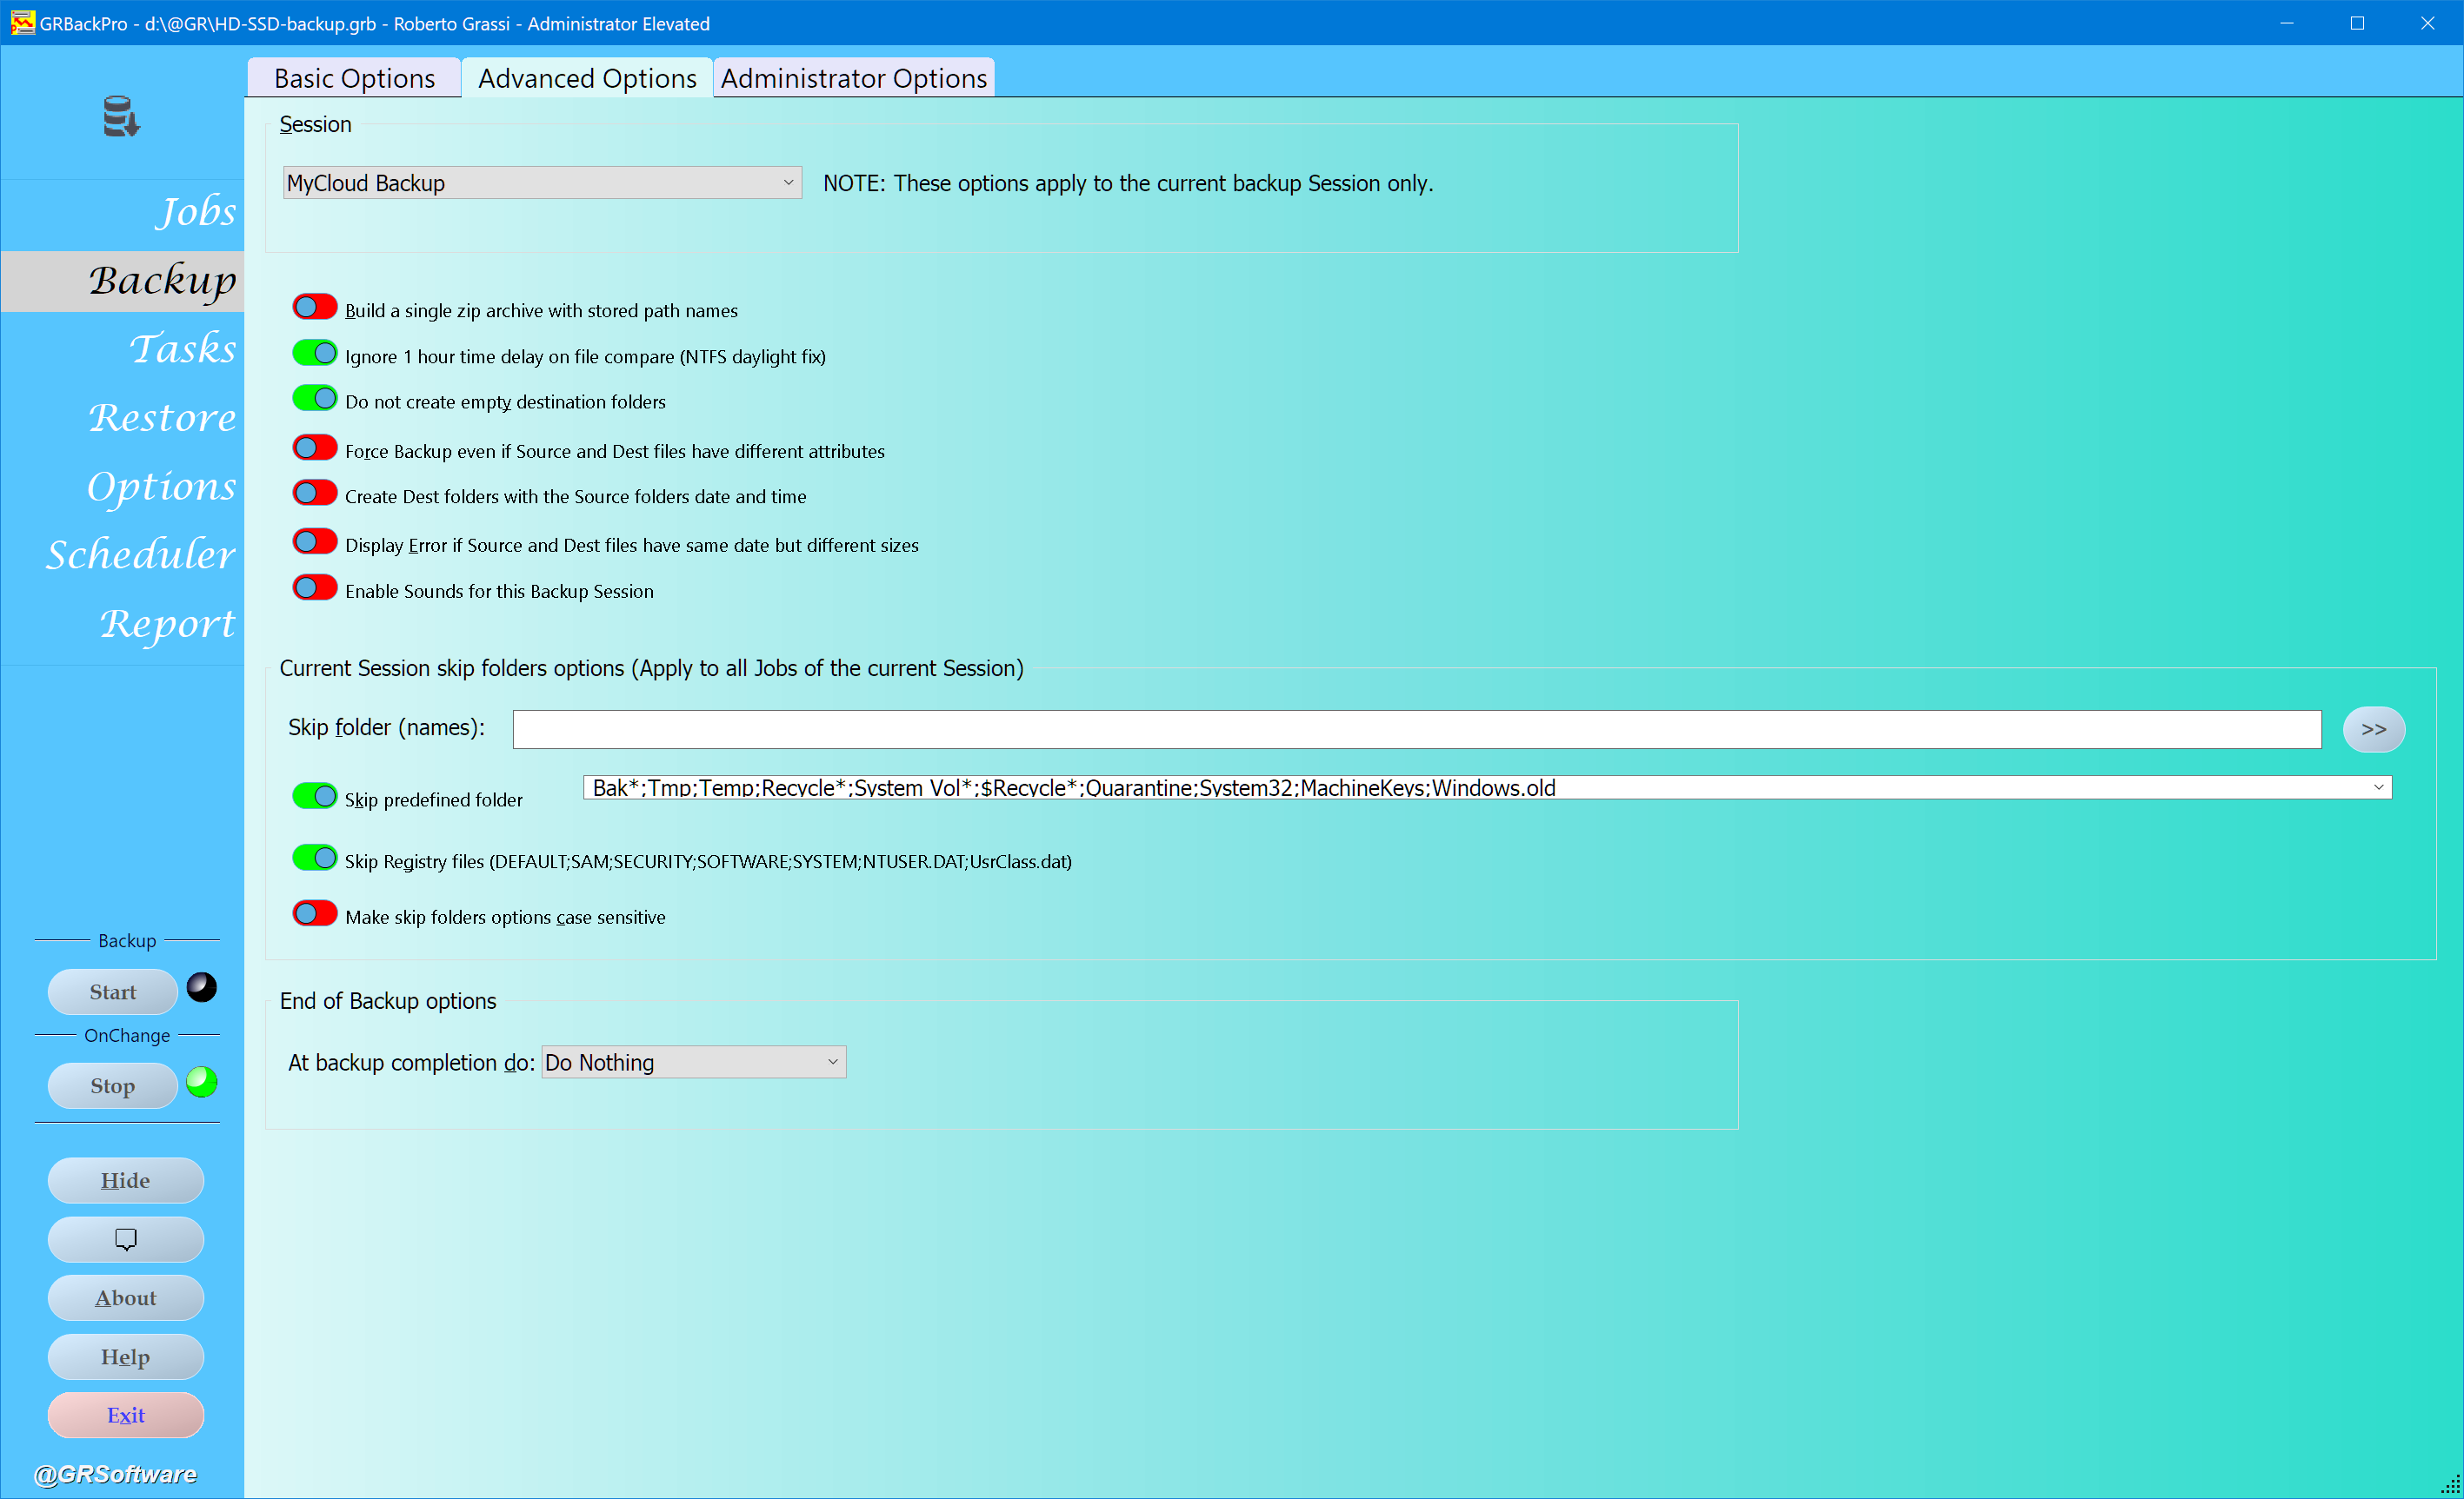Open the MyCloud Backup session dropdown
Screen dimensions: 2464x1499
pos(542,182)
